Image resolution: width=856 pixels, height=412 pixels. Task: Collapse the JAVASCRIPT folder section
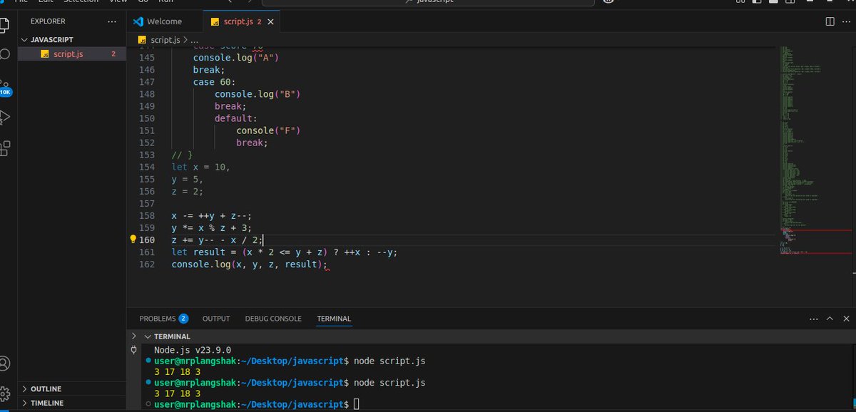coord(26,40)
